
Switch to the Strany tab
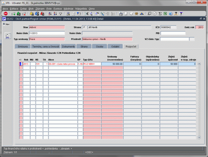coord(84,46)
